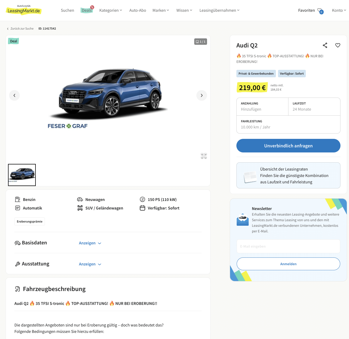Change Fahrleistung 10.000 km / Jahr selector
The image size is (349, 339).
(288, 124)
